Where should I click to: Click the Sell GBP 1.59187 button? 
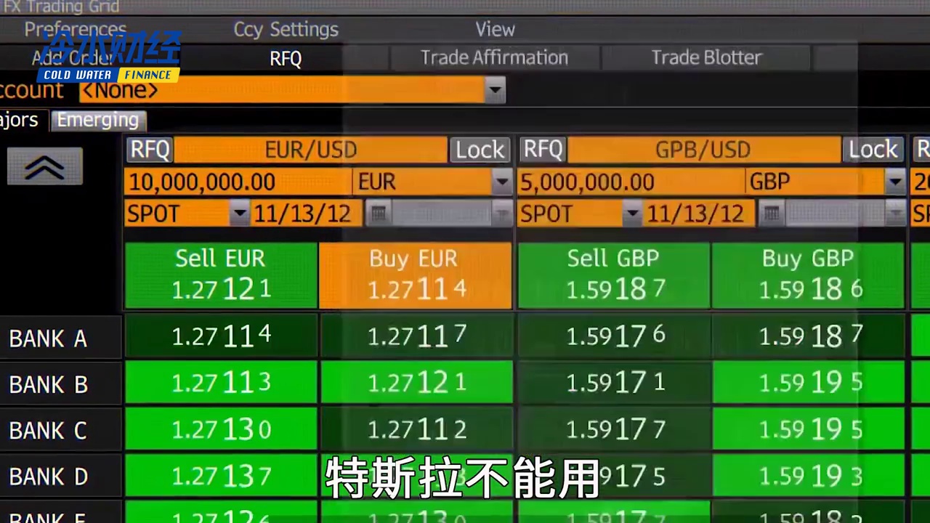(614, 275)
